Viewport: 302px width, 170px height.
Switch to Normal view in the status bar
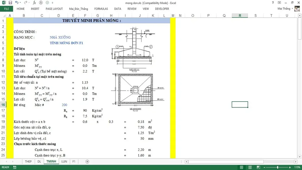pyautogui.click(x=241, y=167)
